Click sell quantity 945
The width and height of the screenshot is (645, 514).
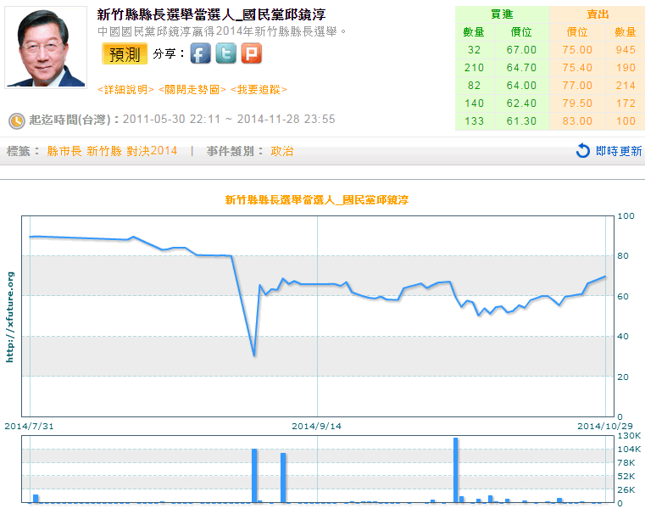click(x=626, y=50)
